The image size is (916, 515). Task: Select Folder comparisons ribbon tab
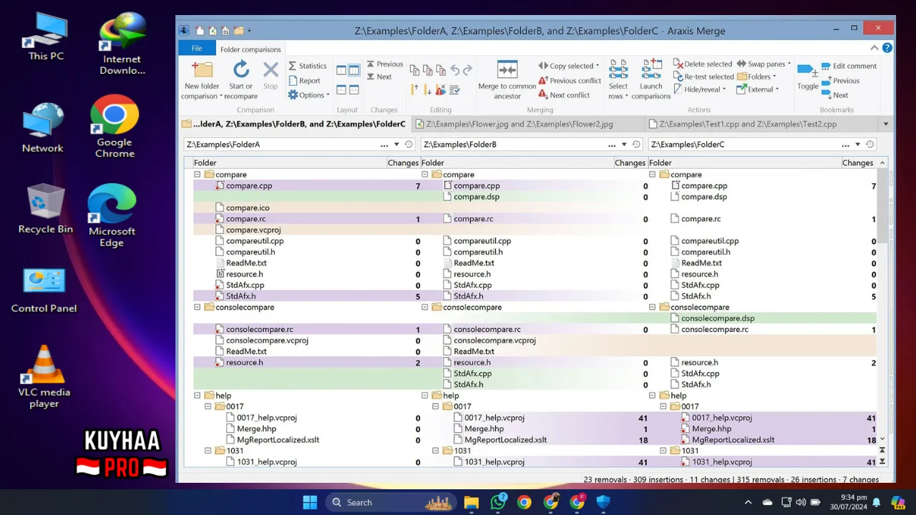(x=250, y=49)
